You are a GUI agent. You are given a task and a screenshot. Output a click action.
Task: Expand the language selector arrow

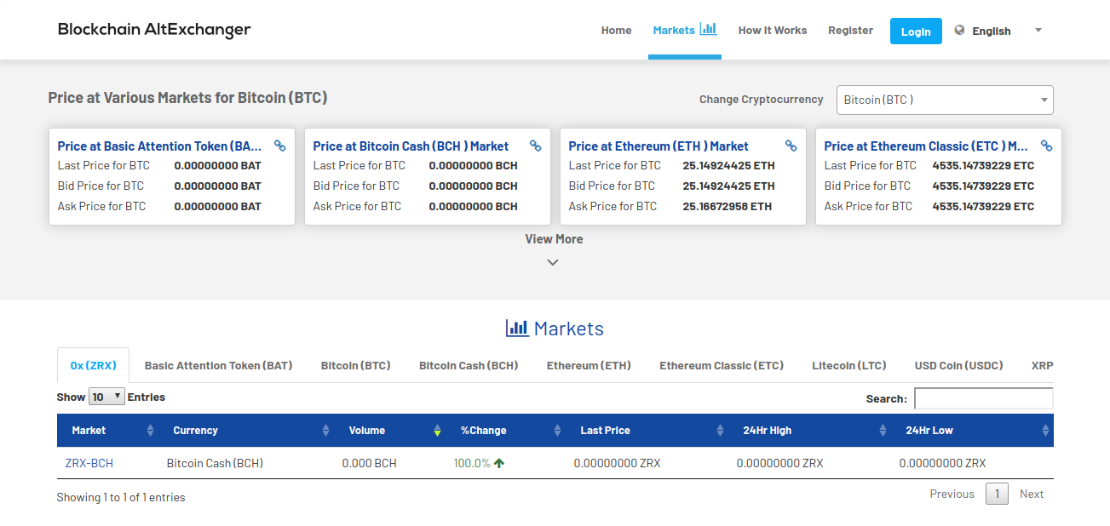pos(1038,30)
